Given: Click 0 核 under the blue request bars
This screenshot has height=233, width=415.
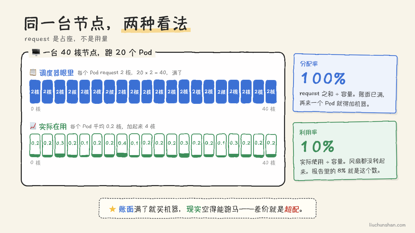Looking at the screenshot, I should (x=36, y=109).
